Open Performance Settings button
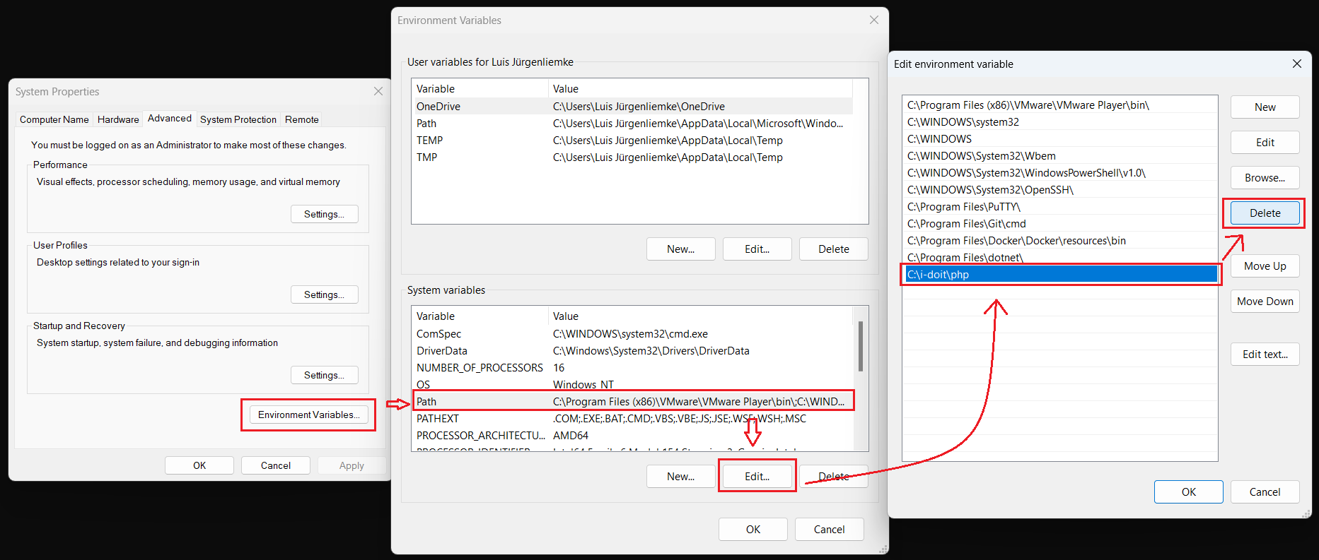 pos(325,214)
